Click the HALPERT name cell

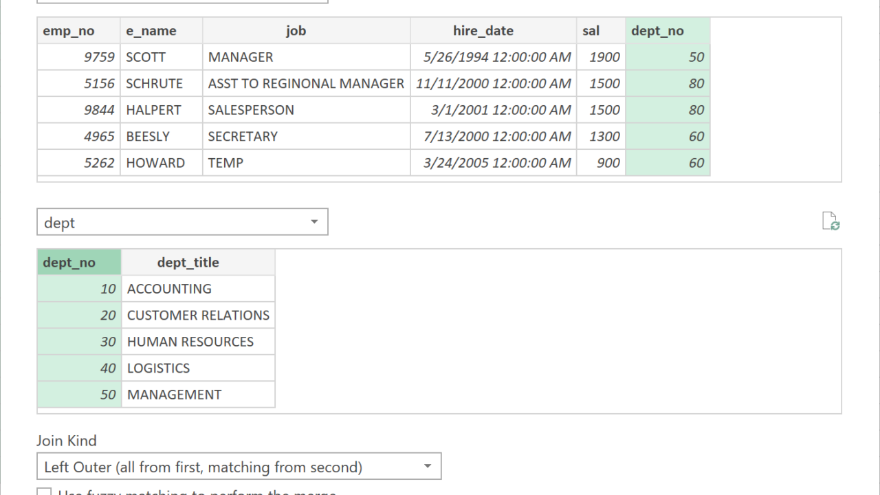coord(153,110)
